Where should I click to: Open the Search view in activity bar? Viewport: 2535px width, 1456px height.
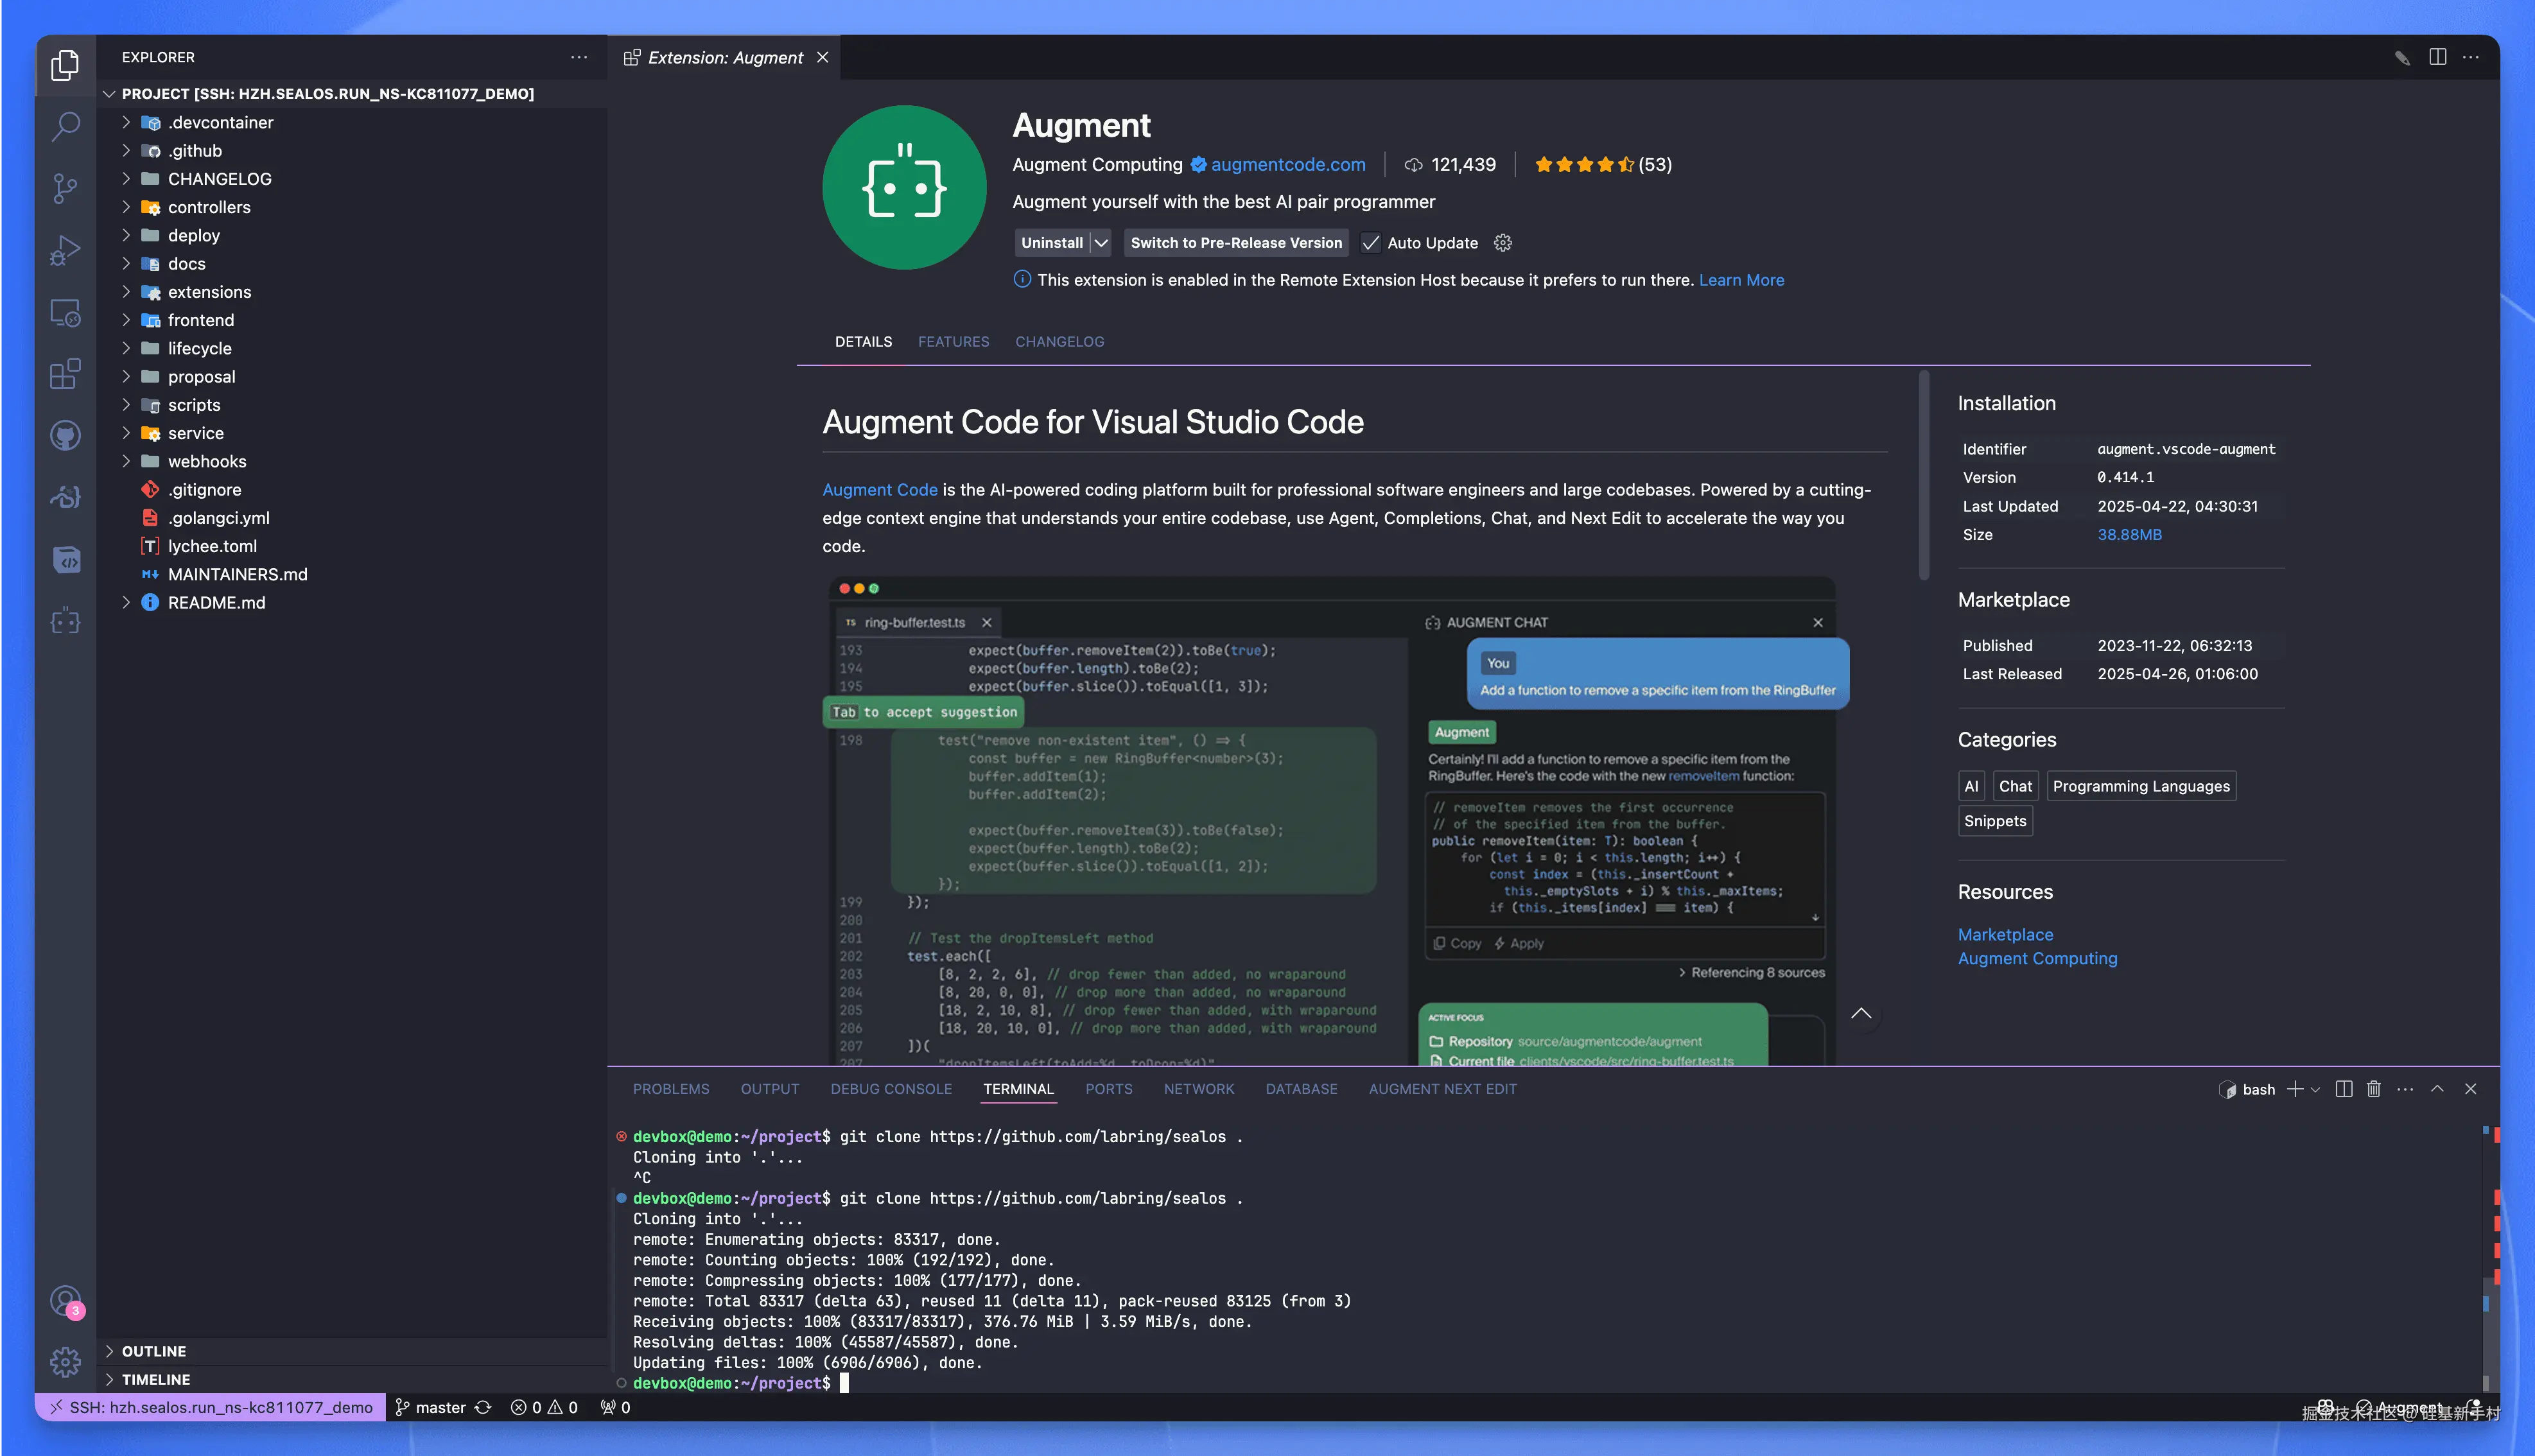pyautogui.click(x=65, y=126)
